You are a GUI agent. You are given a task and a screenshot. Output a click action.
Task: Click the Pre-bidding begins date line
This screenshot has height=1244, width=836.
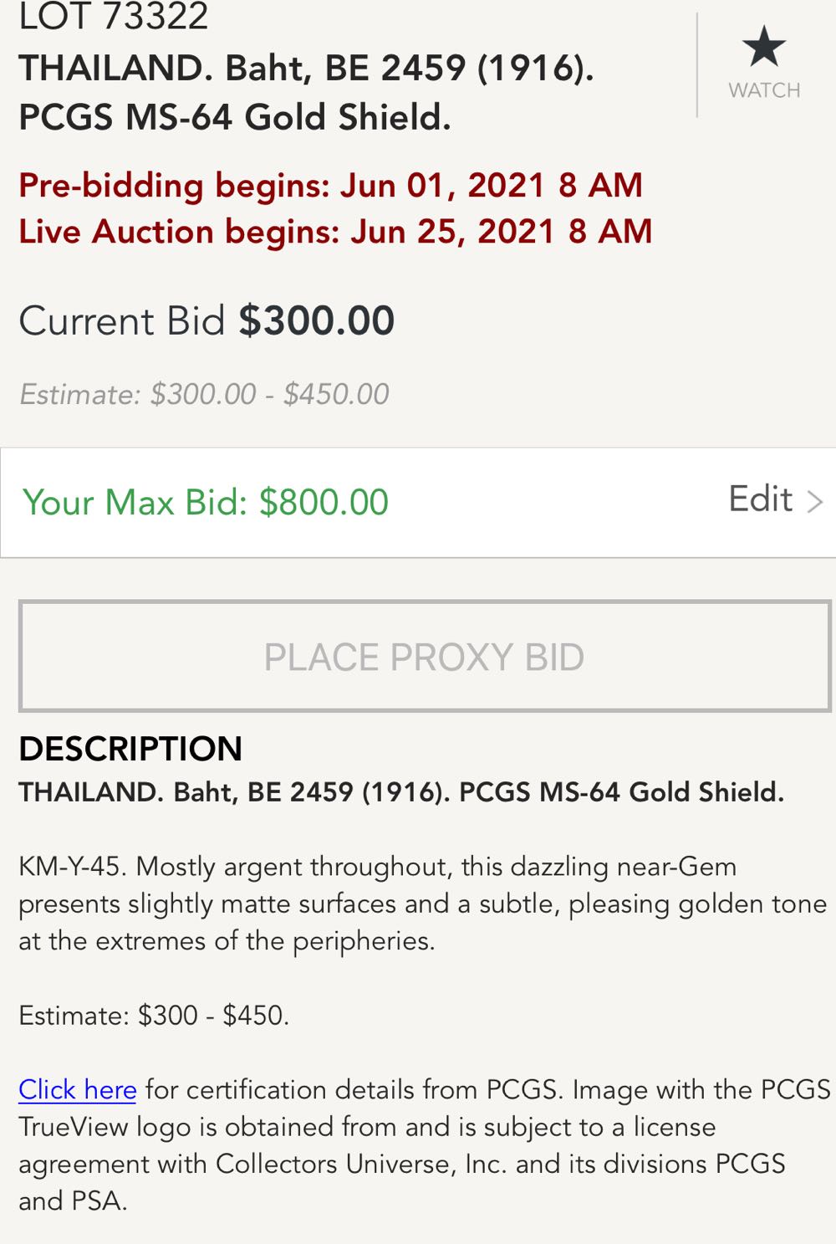coord(330,185)
